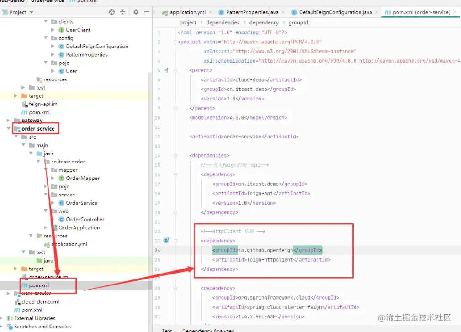Image resolution: width=461 pixels, height=332 pixels.
Task: Select the pom.xml (order-service) tab
Action: pos(421,12)
